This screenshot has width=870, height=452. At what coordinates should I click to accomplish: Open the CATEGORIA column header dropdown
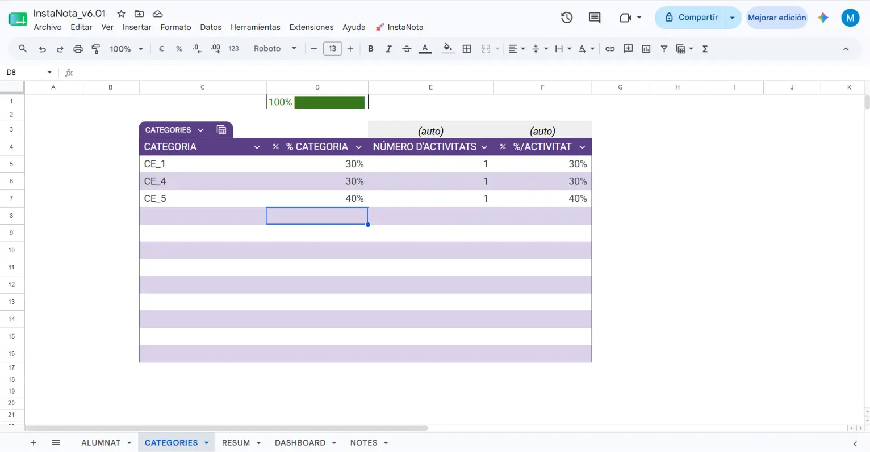[x=257, y=147]
